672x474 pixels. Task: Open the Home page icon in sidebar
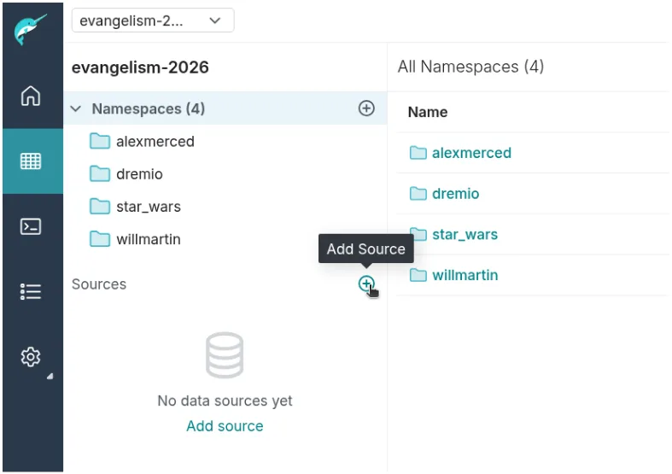coord(31,96)
